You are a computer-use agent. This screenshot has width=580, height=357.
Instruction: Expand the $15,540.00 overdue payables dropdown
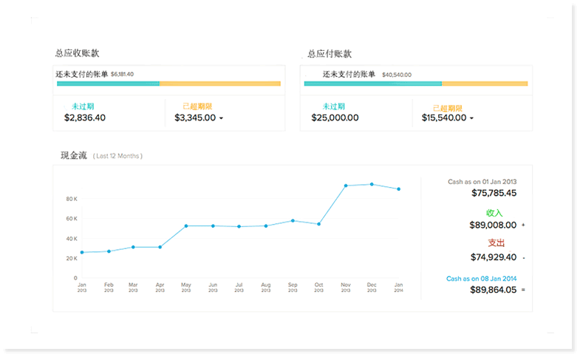pos(471,118)
